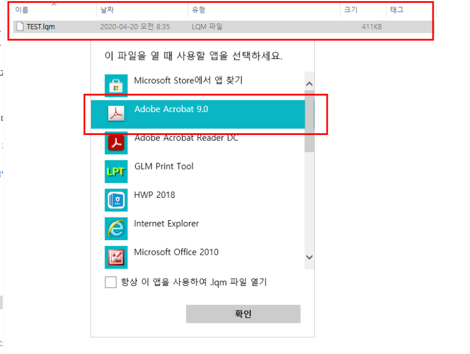Click the scrollbar down arrow
This screenshot has width=470, height=354.
(x=309, y=257)
